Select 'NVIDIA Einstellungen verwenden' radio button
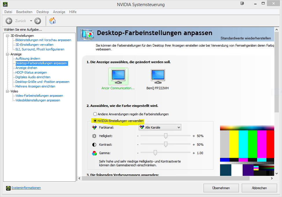The image size is (282, 197). click(95, 121)
